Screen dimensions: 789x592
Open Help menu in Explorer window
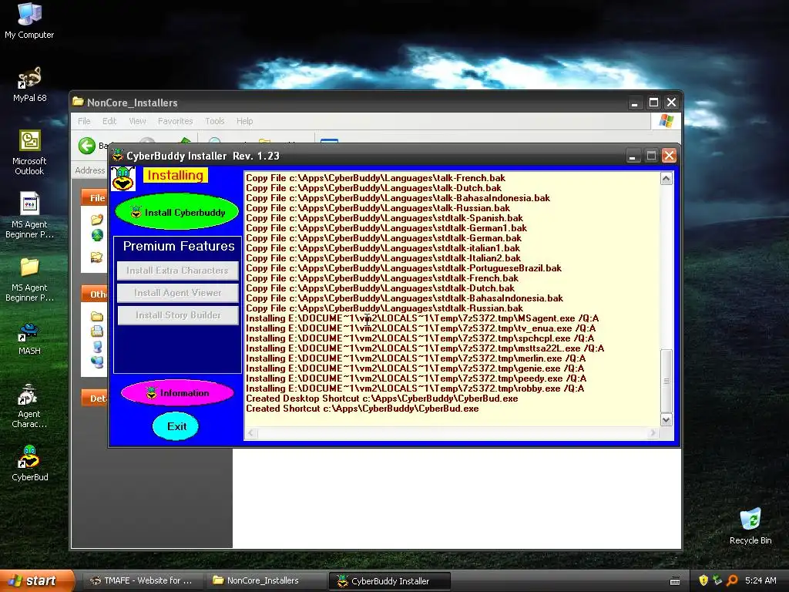pos(244,121)
